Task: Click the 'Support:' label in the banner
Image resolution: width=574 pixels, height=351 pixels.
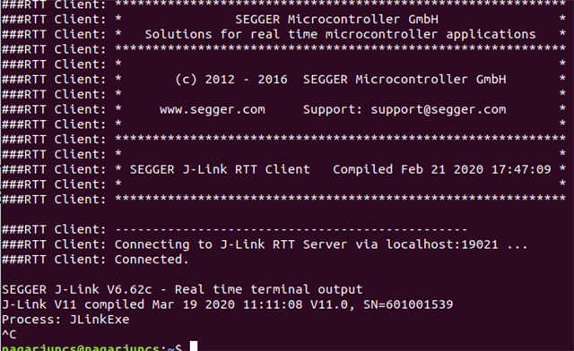Action: (x=333, y=109)
